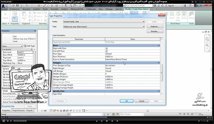Click the KMPlayer play button
Image resolution: width=214 pixels, height=124 pixels.
pyautogui.click(x=107, y=121)
